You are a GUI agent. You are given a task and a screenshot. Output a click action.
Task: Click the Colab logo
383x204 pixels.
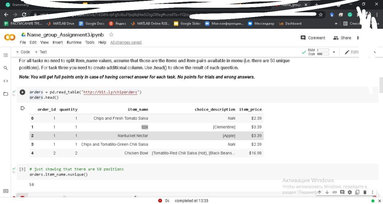tap(10, 37)
